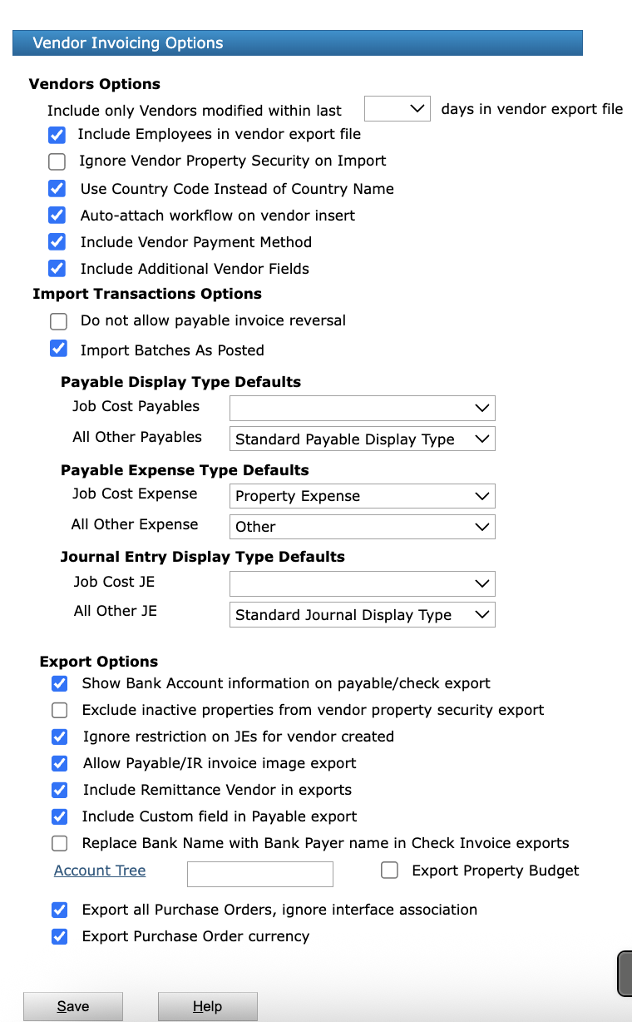Image resolution: width=632 pixels, height=1022 pixels.
Task: Click the Account Tree text field
Action: (x=260, y=874)
